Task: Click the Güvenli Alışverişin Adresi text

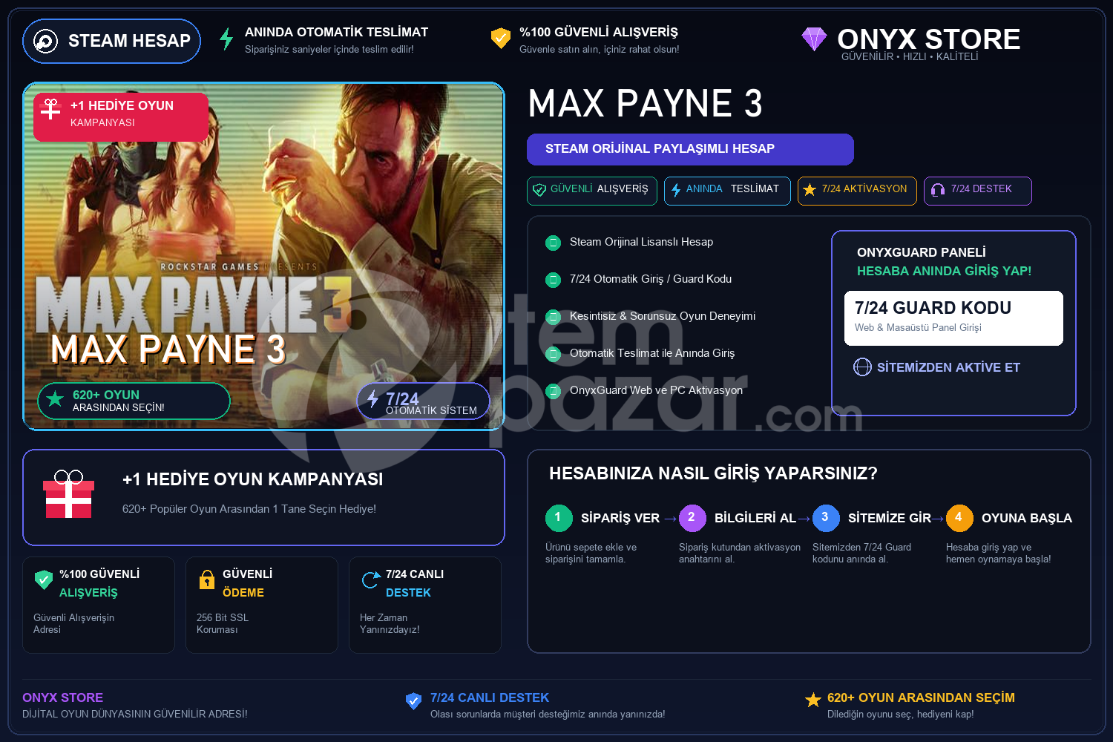Action: pyautogui.click(x=74, y=623)
